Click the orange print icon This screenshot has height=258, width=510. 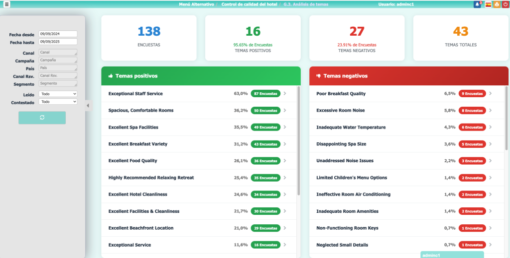point(497,4)
